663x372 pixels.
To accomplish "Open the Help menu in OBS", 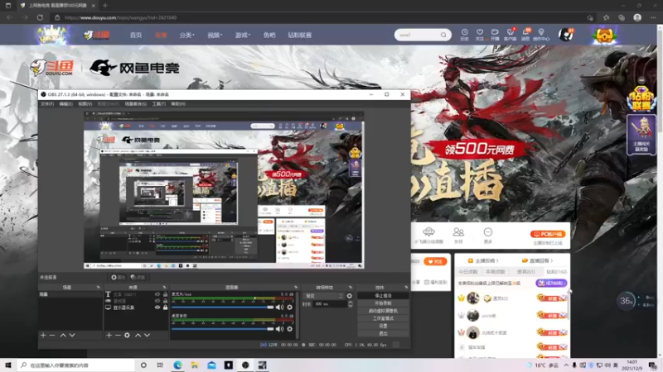I will (178, 104).
